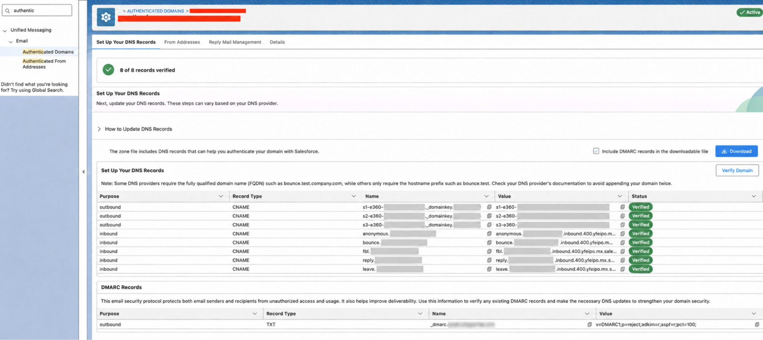Toggle Include DMARC records in downloadable file
This screenshot has height=340, width=763.
click(596, 151)
